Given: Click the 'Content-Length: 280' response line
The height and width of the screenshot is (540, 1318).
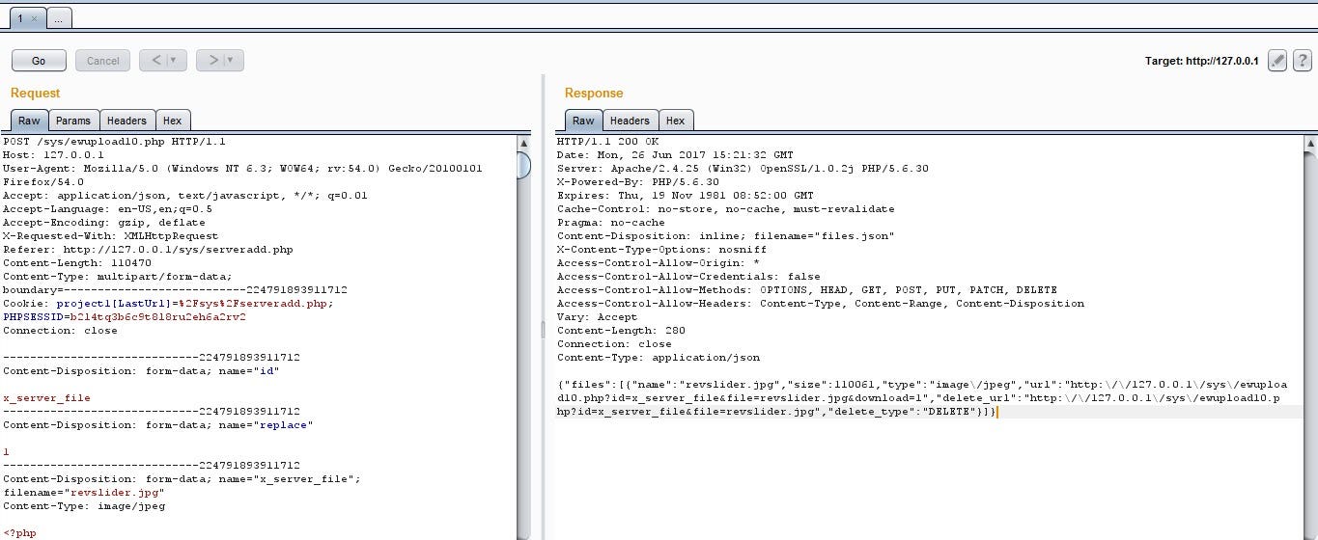Looking at the screenshot, I should coord(621,330).
